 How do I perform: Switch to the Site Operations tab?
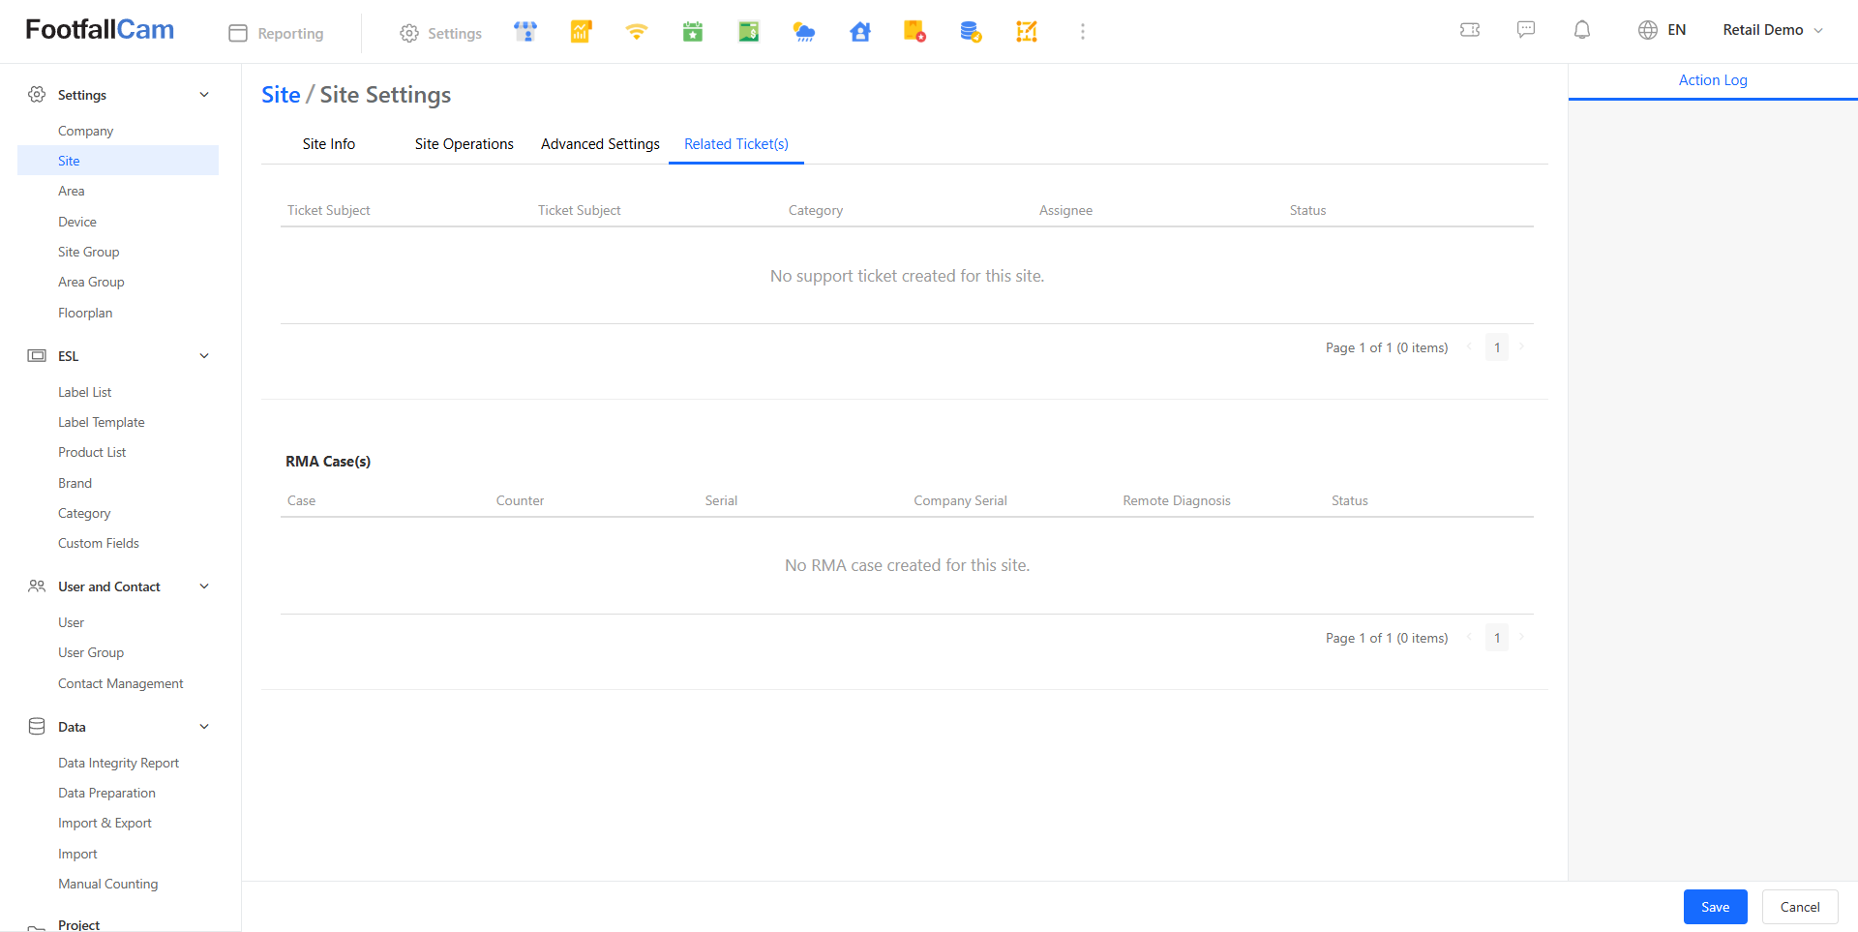coord(464,144)
